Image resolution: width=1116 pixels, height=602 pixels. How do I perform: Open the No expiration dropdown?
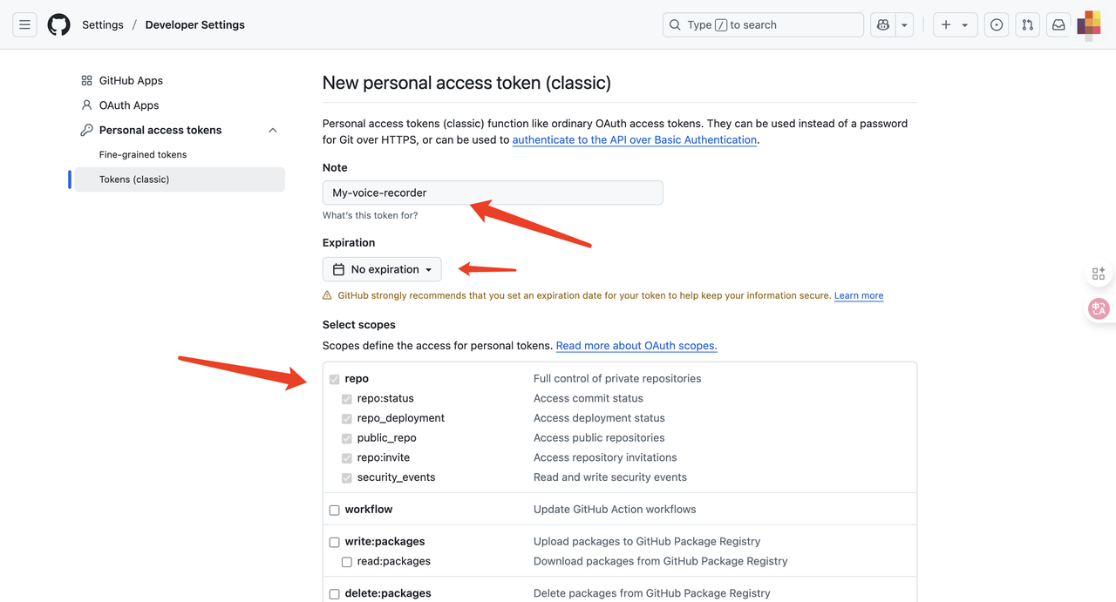[x=382, y=270]
